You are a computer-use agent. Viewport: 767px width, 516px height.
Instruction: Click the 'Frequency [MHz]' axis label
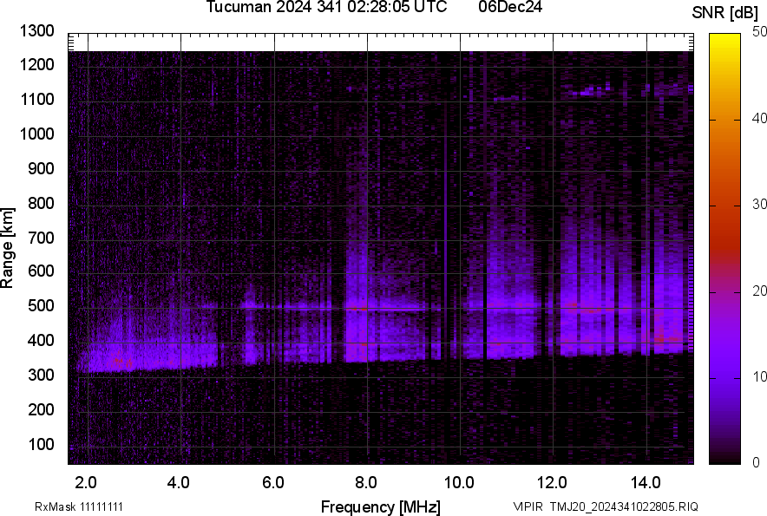[x=381, y=507]
